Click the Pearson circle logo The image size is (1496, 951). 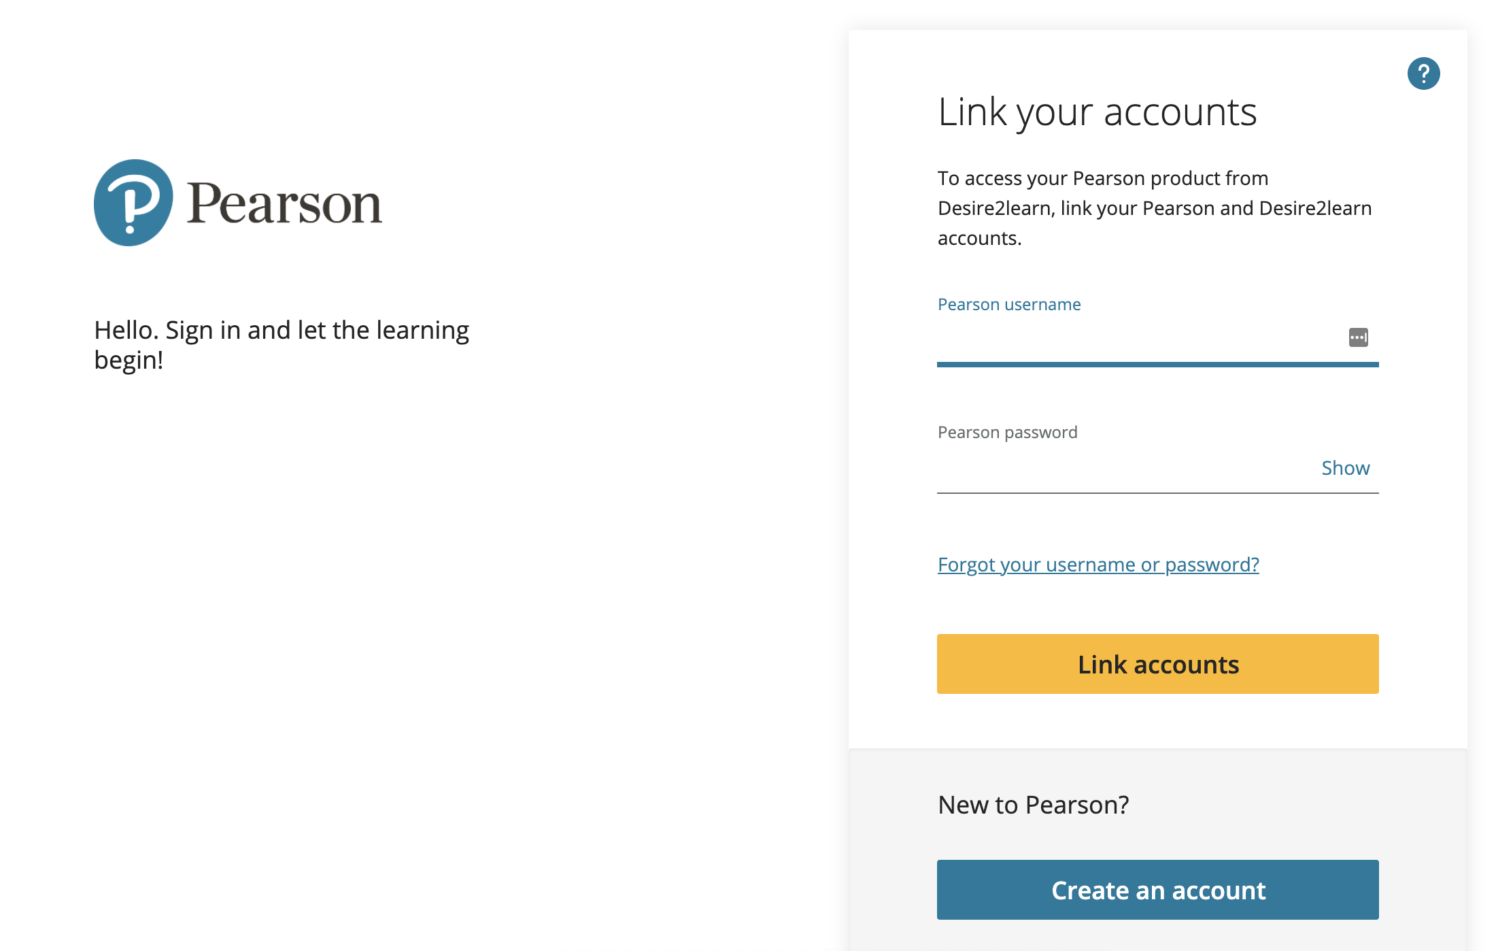[x=132, y=202]
